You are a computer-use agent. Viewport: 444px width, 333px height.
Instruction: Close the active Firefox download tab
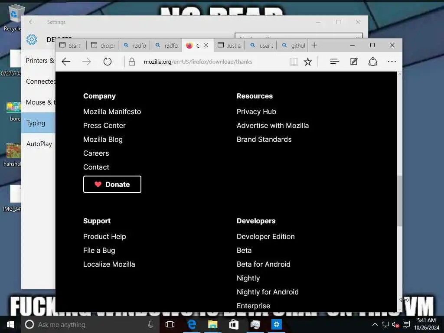coord(206,45)
